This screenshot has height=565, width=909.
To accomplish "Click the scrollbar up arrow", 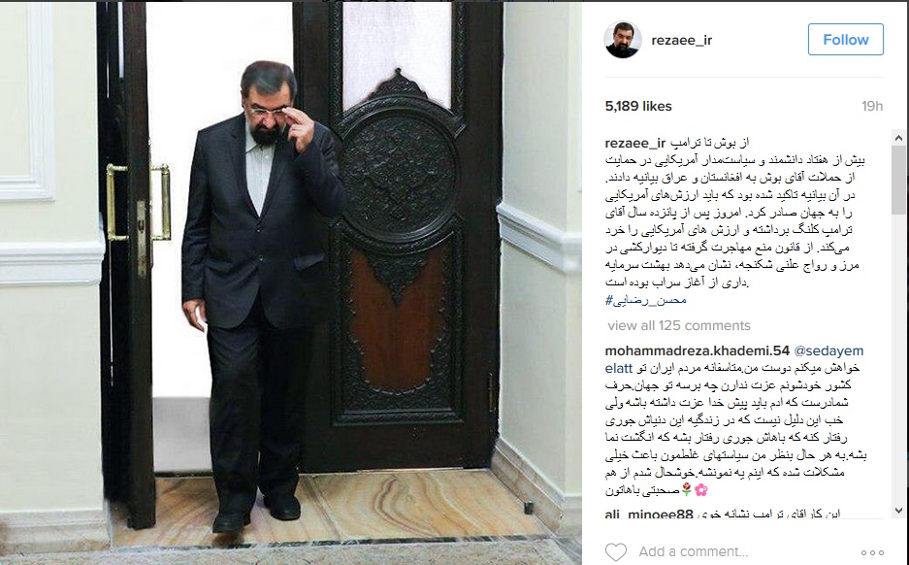I will [898, 138].
